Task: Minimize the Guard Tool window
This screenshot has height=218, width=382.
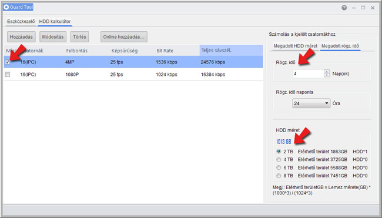Action: (x=354, y=8)
